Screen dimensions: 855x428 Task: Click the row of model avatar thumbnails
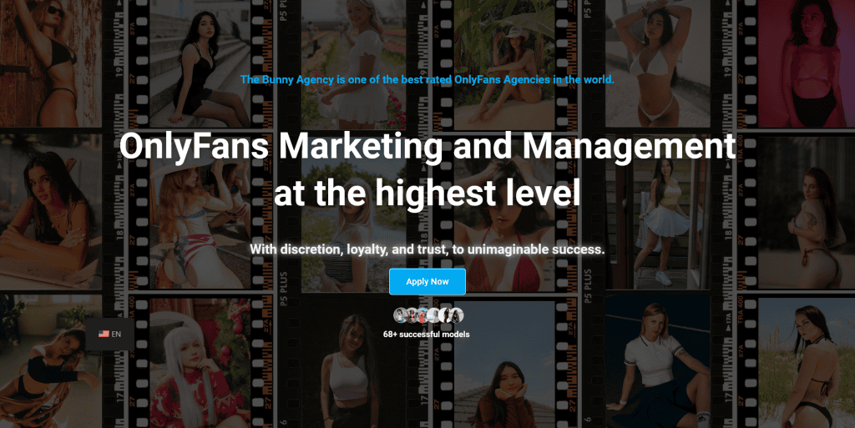click(428, 315)
